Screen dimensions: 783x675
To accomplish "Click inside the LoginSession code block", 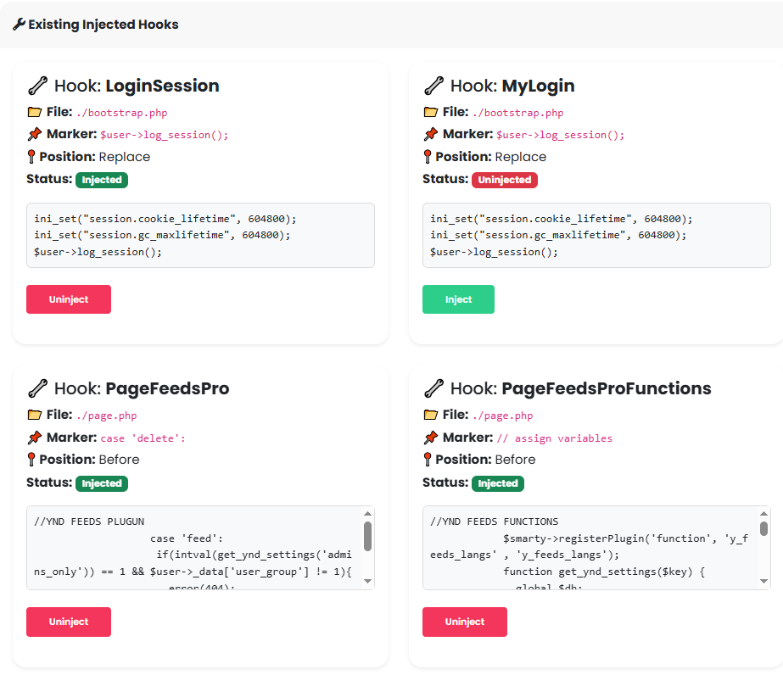I will (x=200, y=235).
